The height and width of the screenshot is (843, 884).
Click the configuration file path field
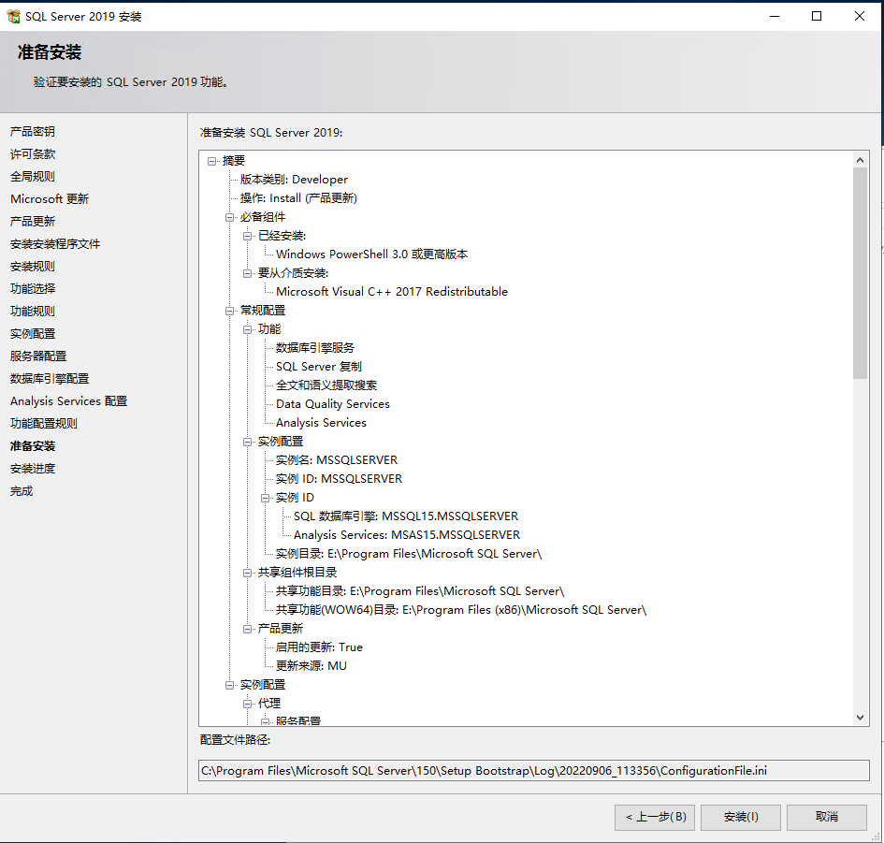(x=533, y=771)
